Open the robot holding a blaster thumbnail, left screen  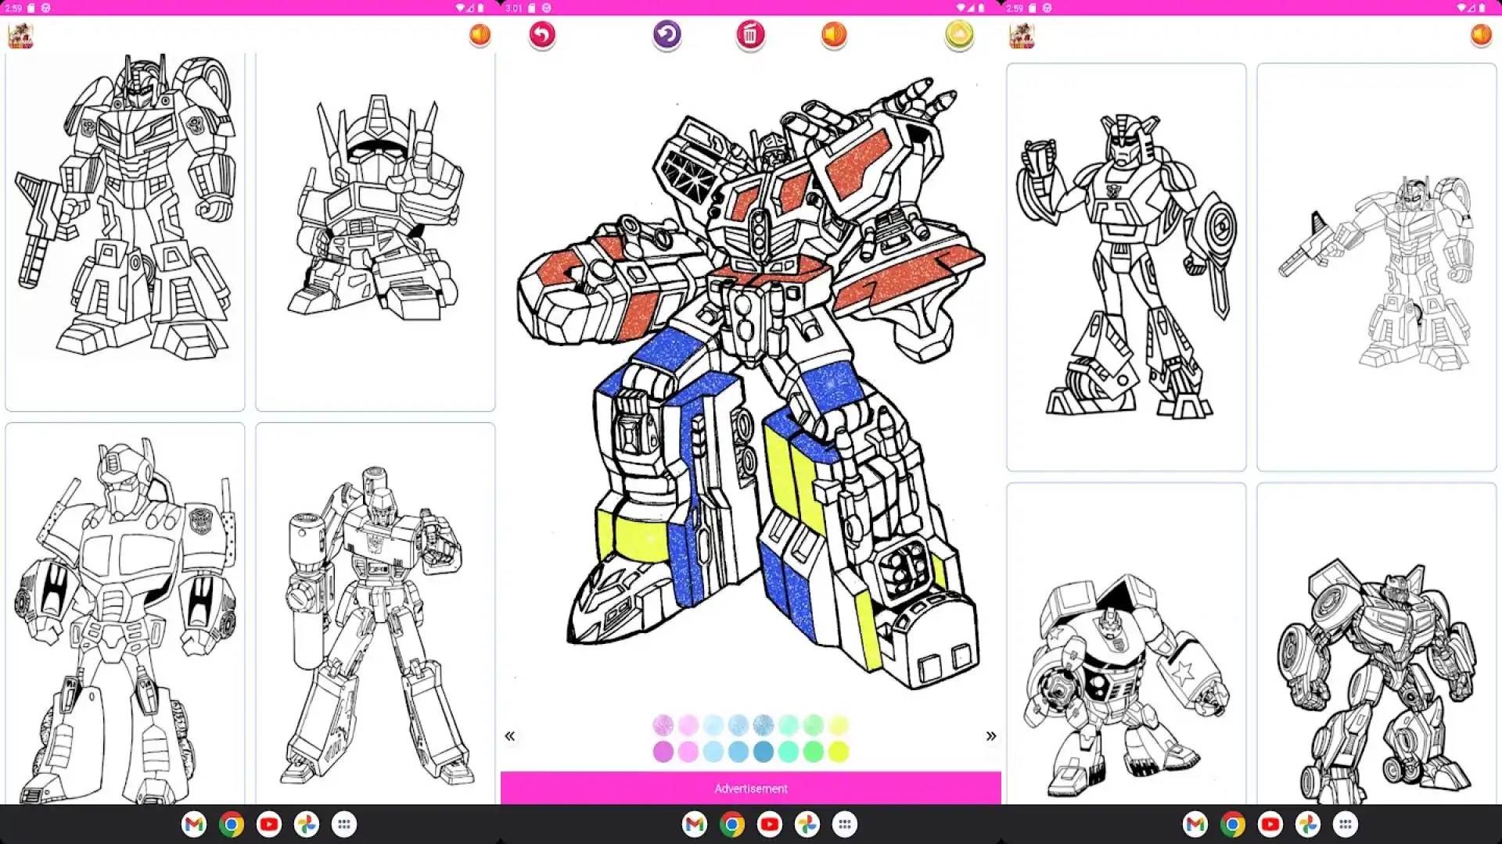click(125, 232)
